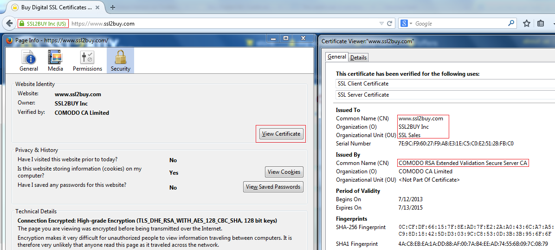Image resolution: width=555 pixels, height=250 pixels.
Task: Close the Page Info window
Action: click(303, 38)
